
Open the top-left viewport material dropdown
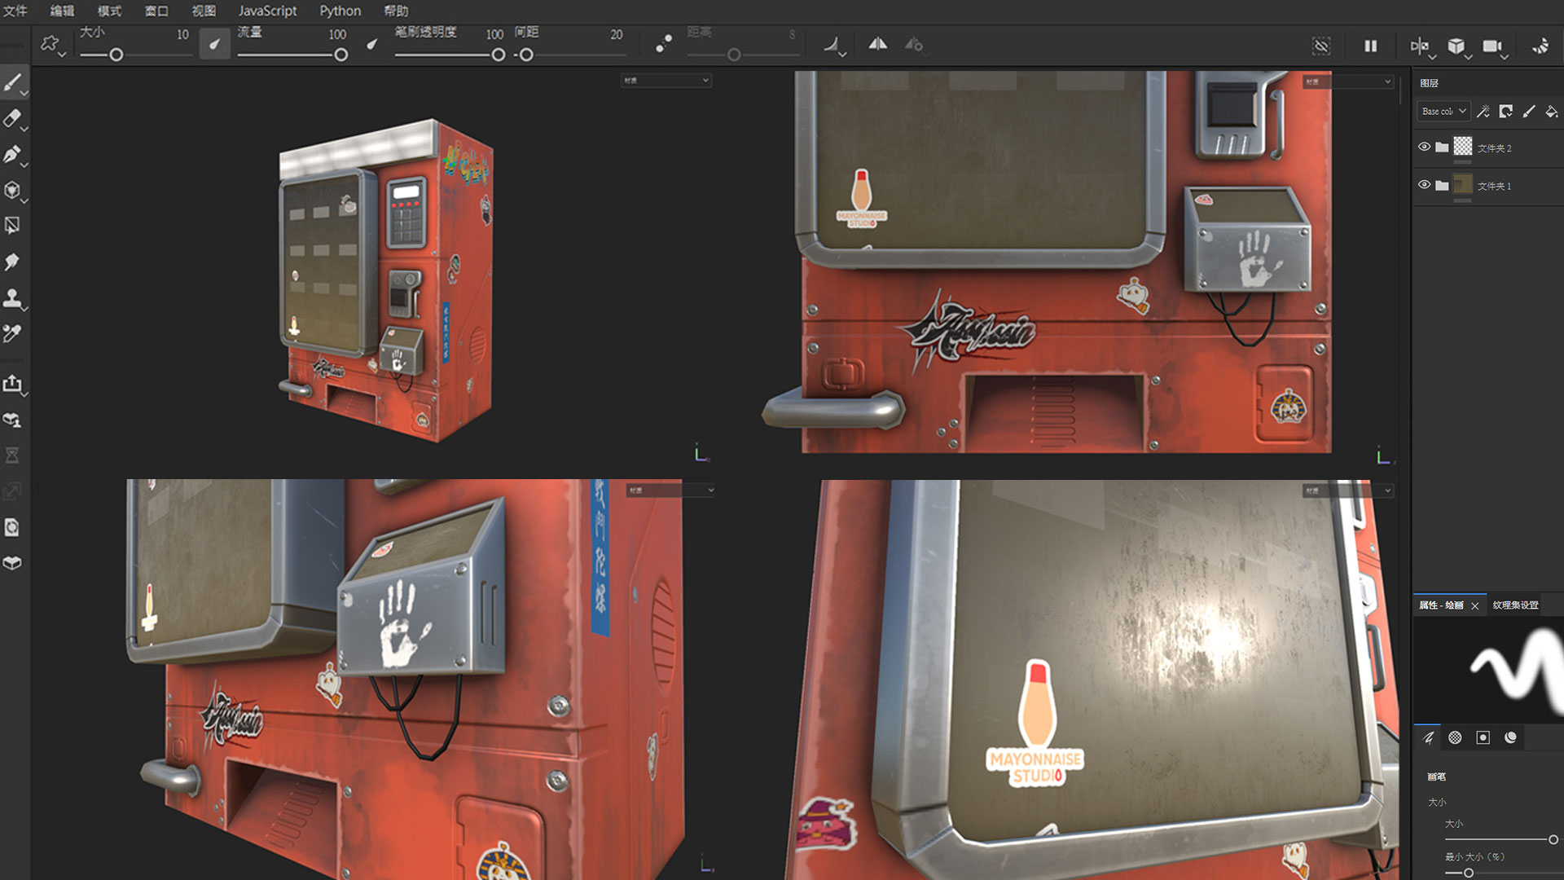pyautogui.click(x=666, y=81)
